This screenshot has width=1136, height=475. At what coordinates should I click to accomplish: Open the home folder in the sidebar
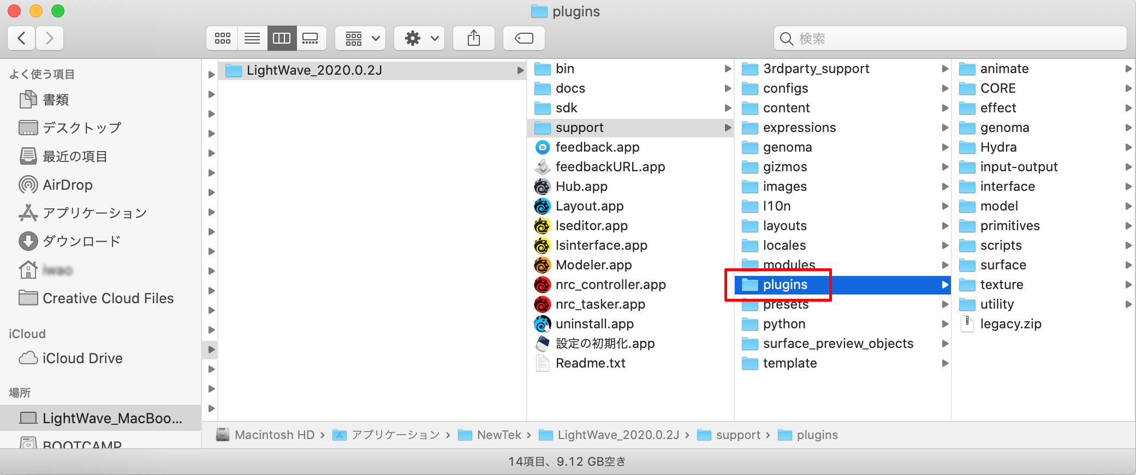coord(100,270)
